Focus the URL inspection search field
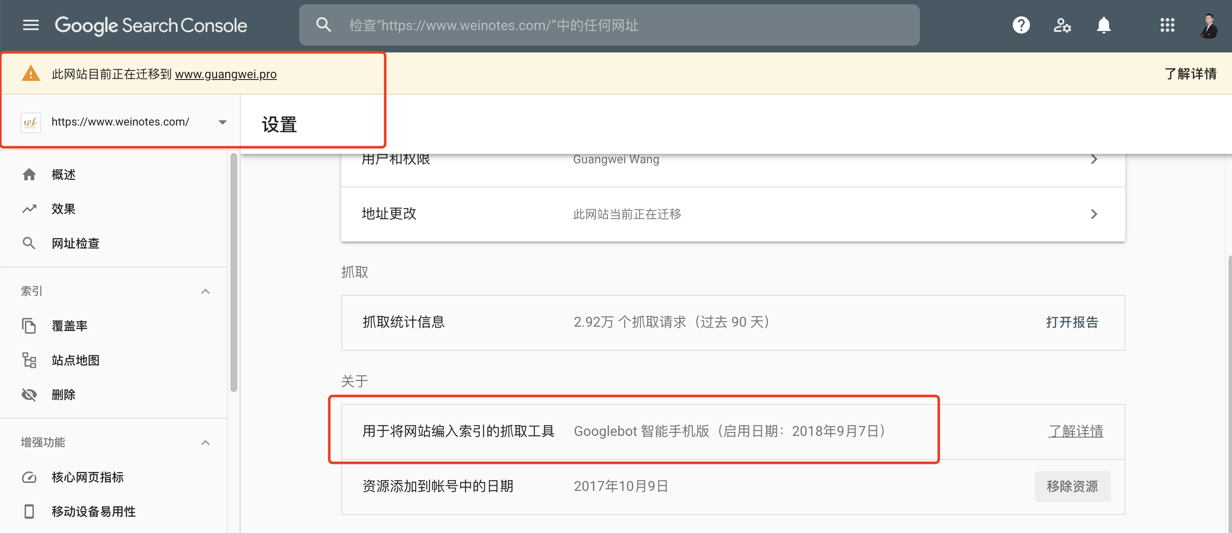This screenshot has height=533, width=1232. [x=609, y=25]
